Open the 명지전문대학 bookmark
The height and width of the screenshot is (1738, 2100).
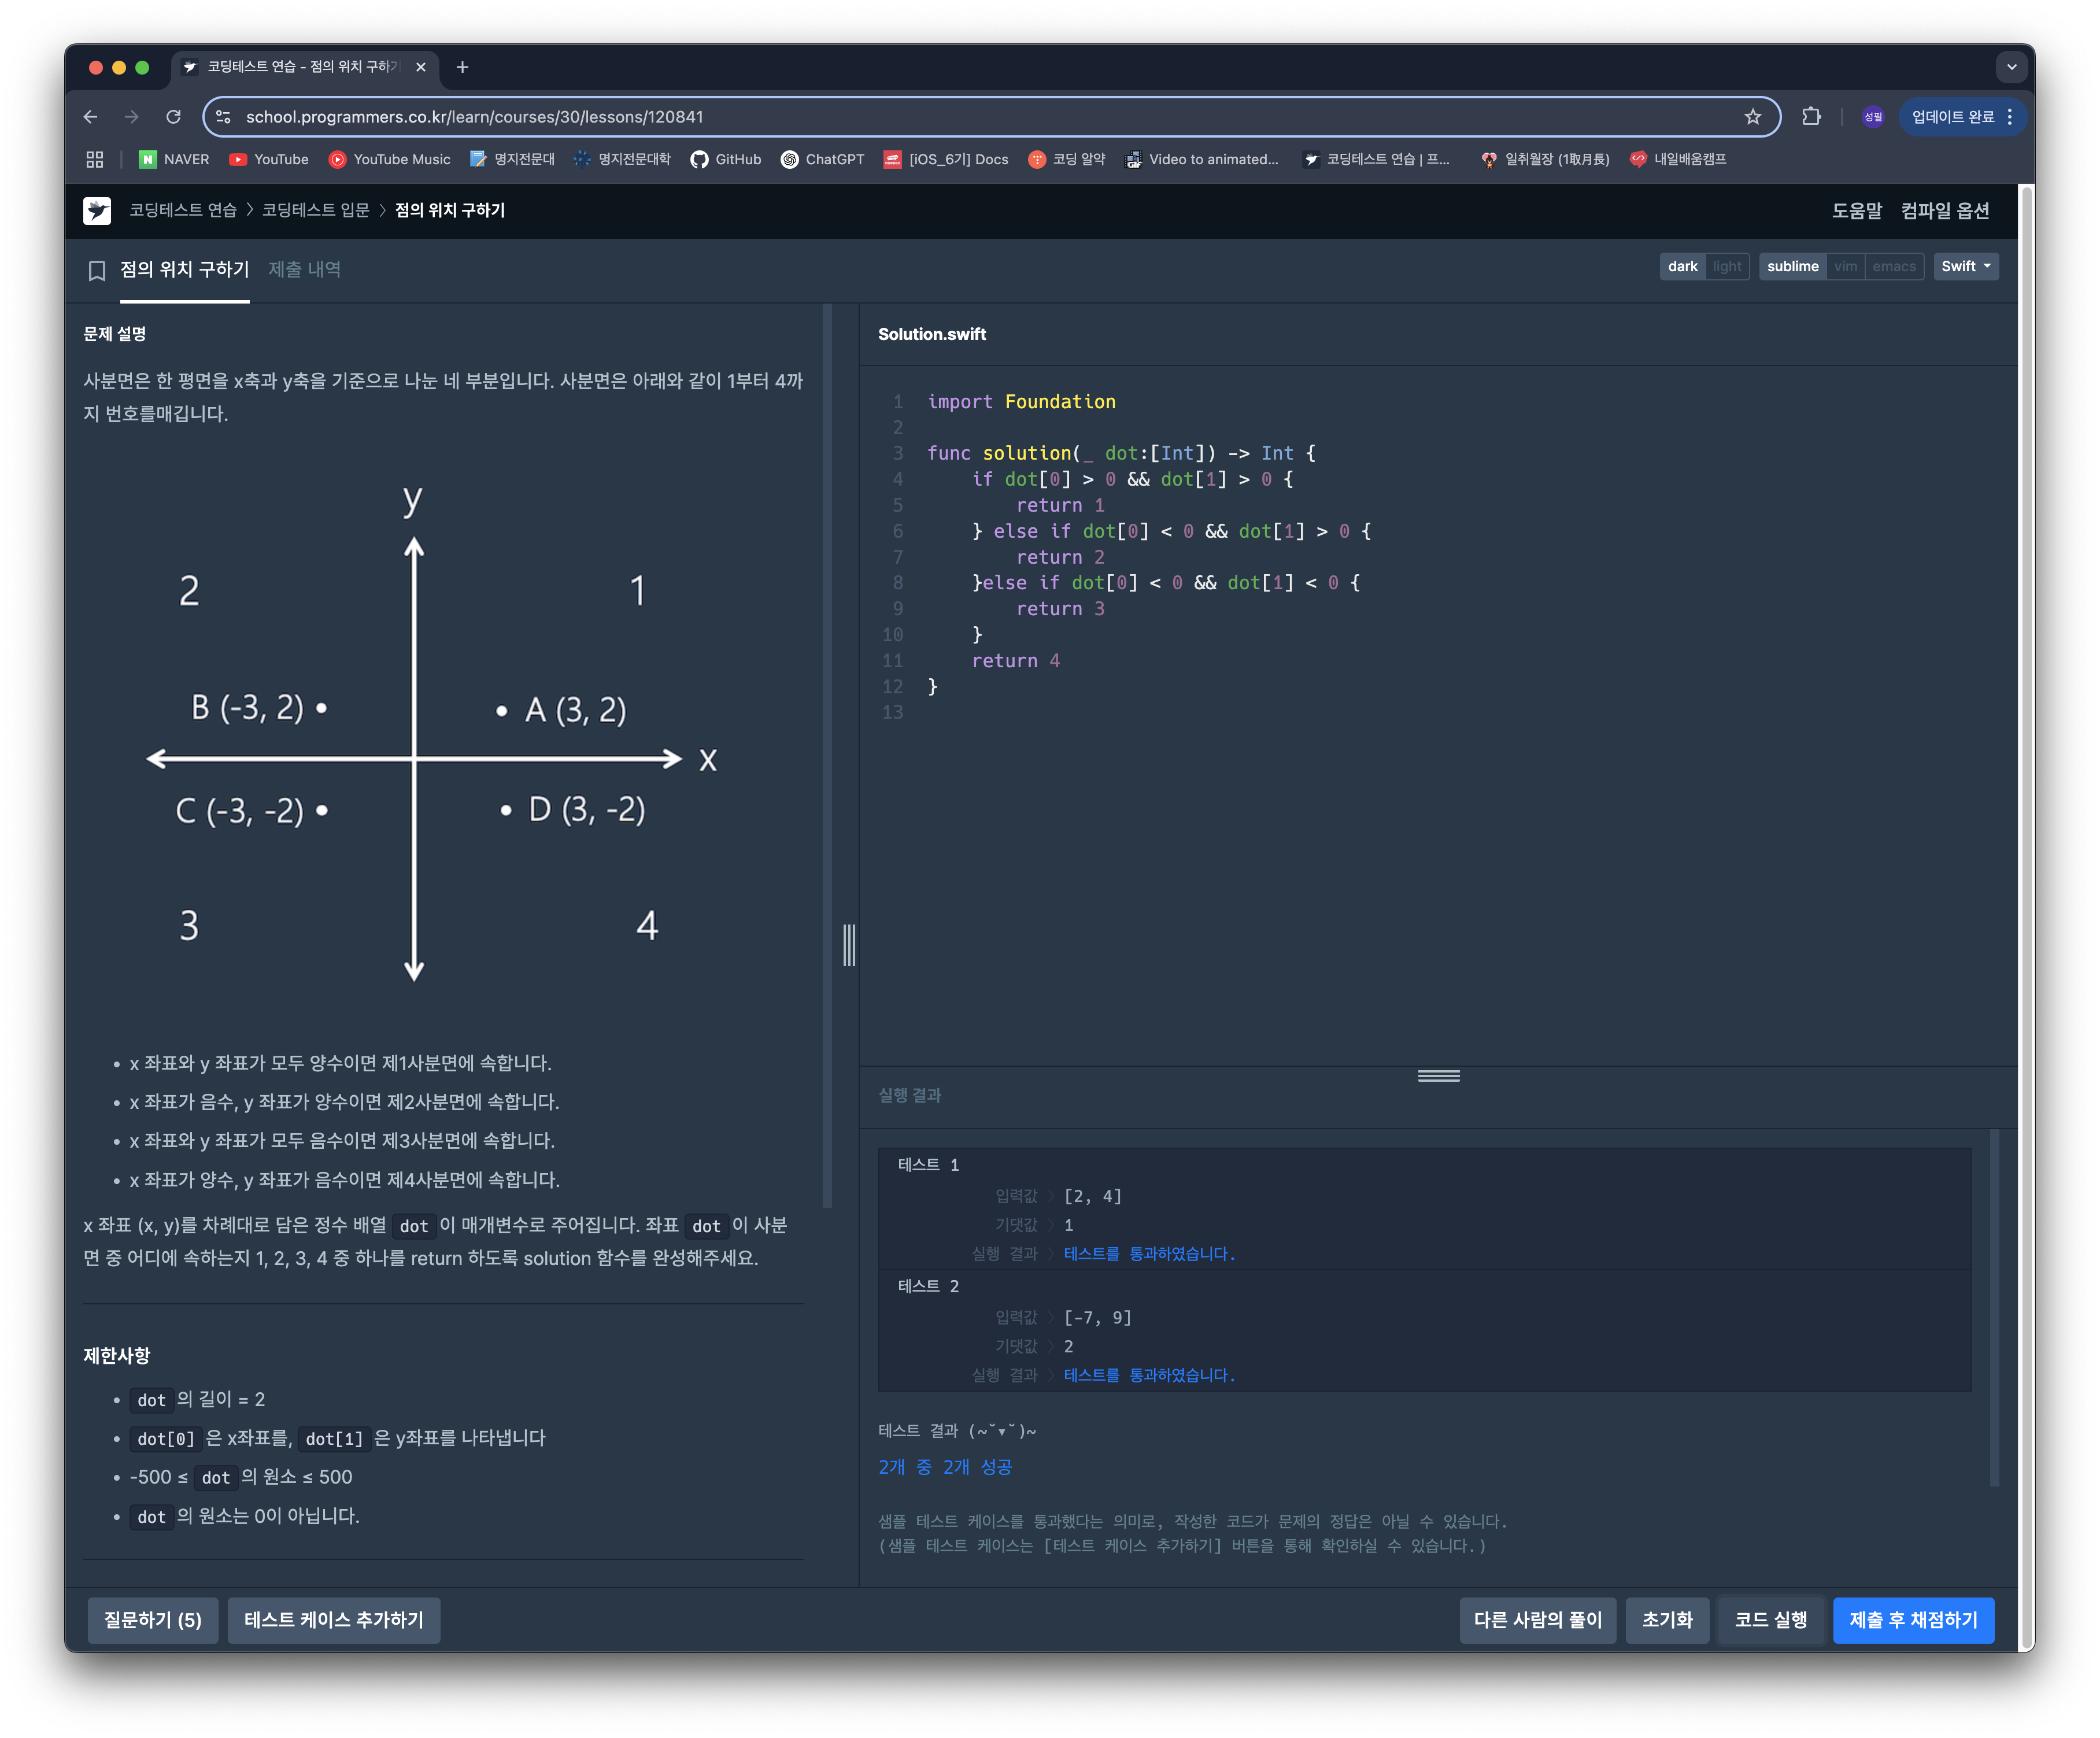(x=622, y=159)
